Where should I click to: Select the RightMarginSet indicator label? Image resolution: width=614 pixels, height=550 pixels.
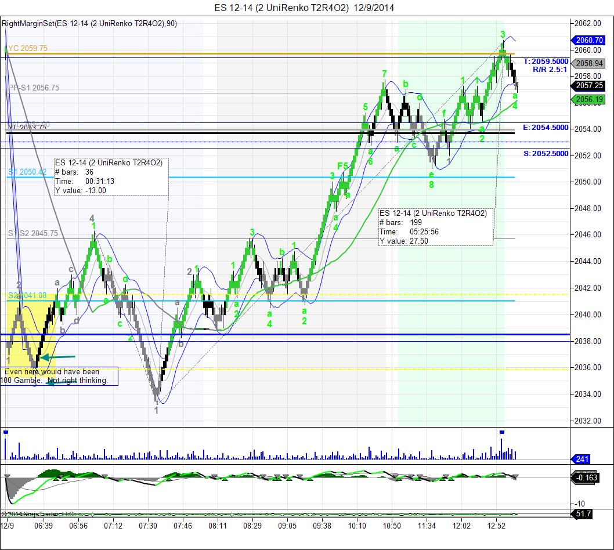89,23
